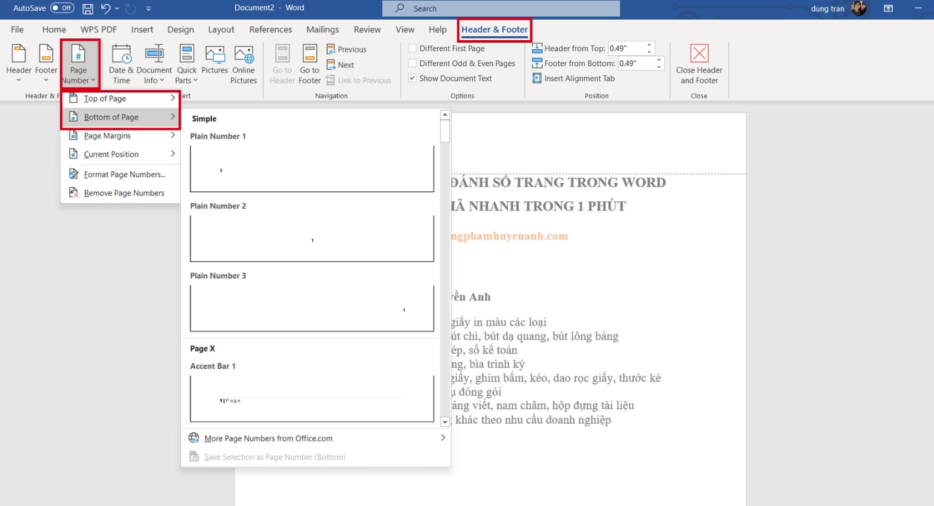Click the gallery scrollbar thumb

[445, 131]
